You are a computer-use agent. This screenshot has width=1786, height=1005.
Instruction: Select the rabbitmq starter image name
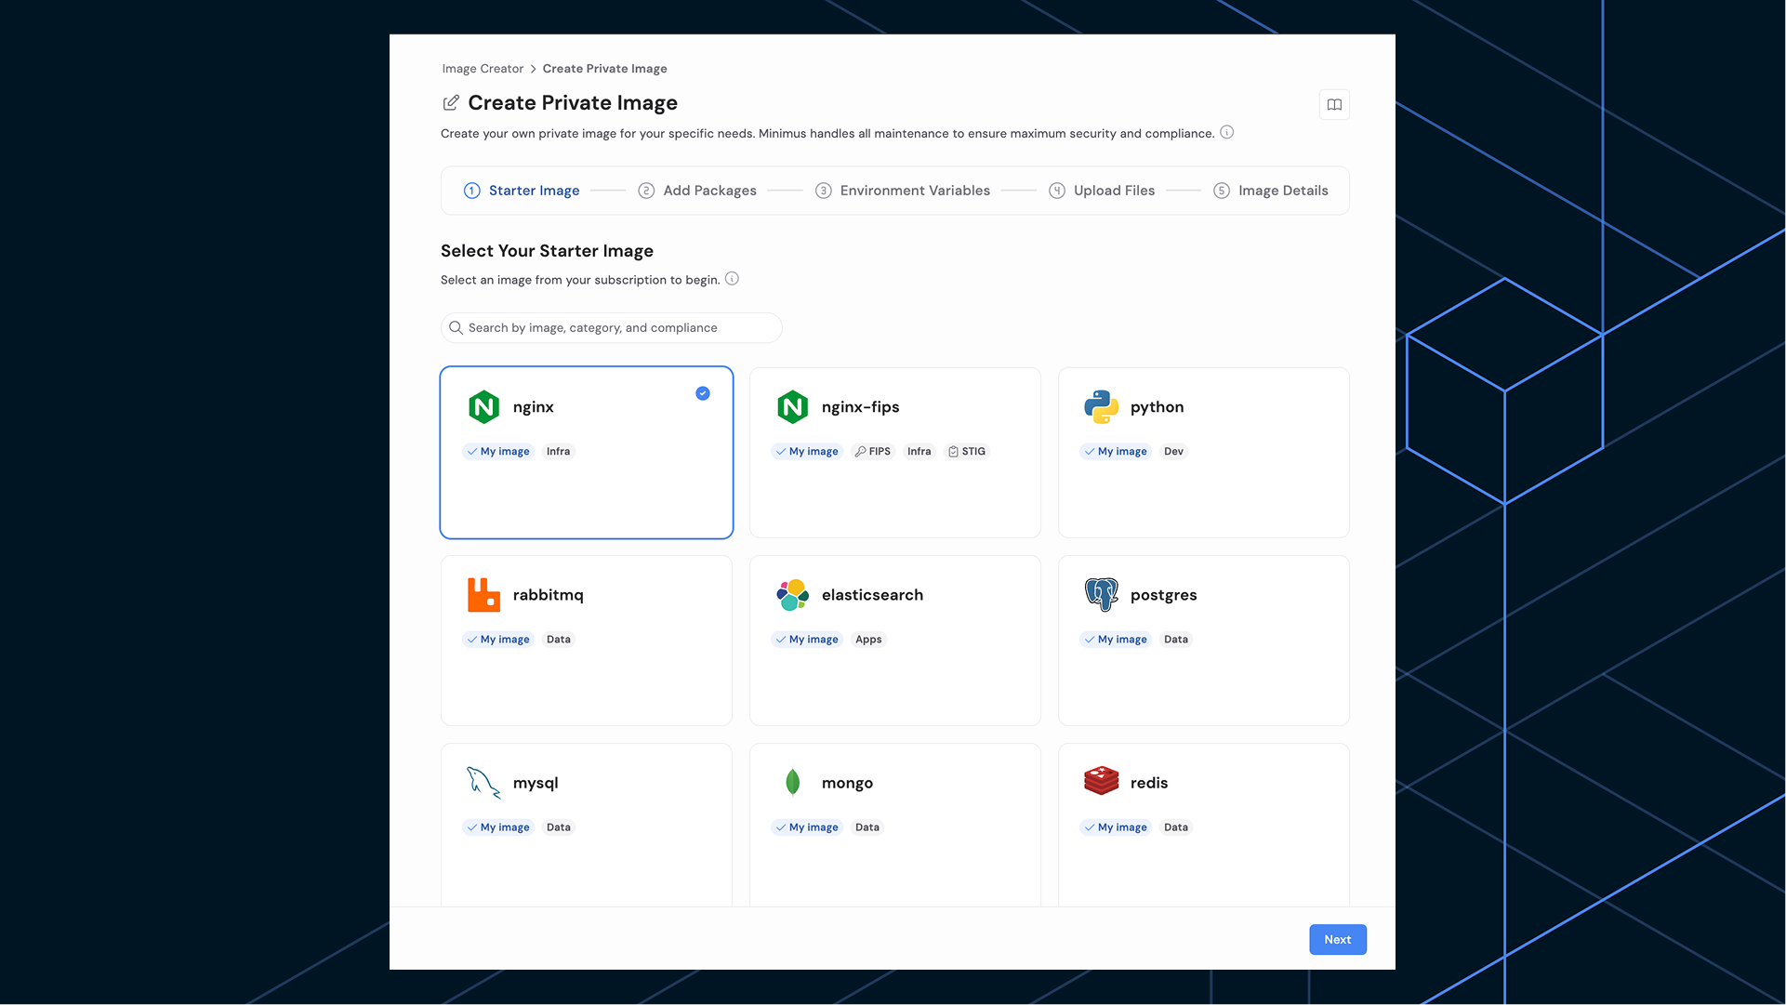pyautogui.click(x=548, y=595)
